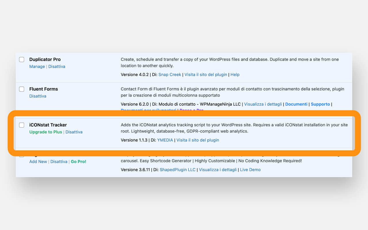Check the iCONstat Tracker checkbox

22,125
